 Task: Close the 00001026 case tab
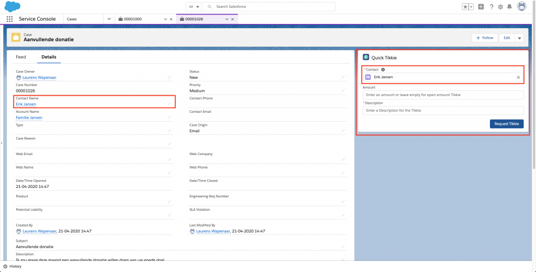pos(233,19)
